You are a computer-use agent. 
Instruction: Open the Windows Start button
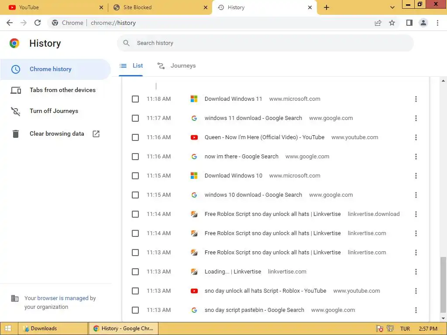click(8, 328)
